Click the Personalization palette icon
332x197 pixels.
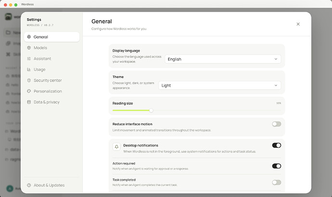29,91
